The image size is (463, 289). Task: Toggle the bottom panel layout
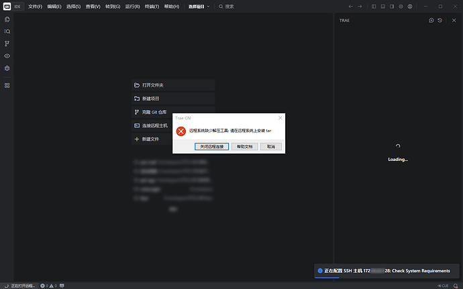point(383,7)
